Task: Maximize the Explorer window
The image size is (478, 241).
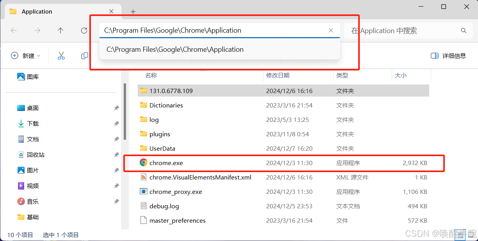Action: point(443,7)
